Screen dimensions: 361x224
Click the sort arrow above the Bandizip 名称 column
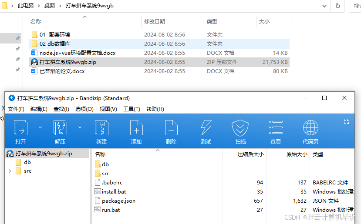[x=158, y=150]
